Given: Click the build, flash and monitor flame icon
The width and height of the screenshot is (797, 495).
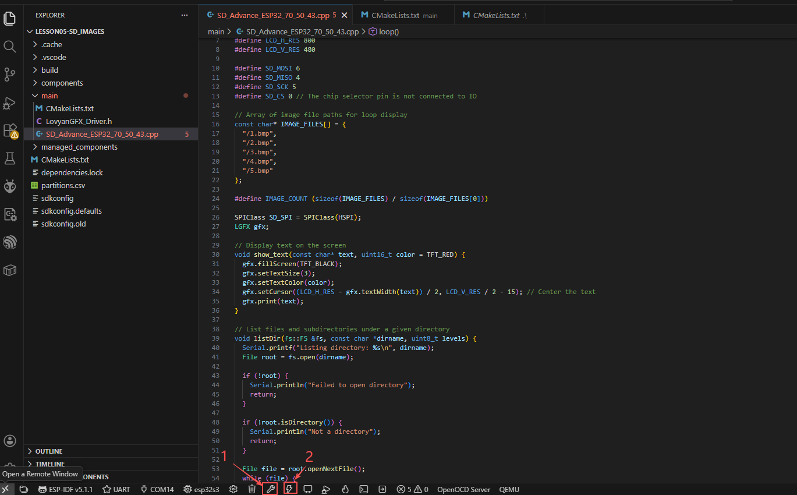Looking at the screenshot, I should pyautogui.click(x=345, y=489).
